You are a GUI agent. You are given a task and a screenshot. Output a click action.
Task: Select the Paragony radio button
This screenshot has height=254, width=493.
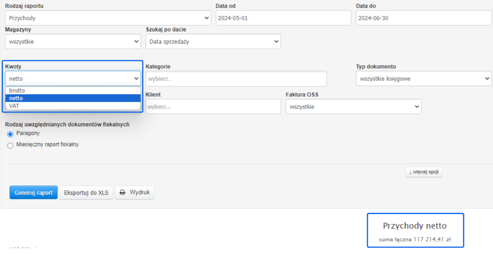pyautogui.click(x=10, y=134)
